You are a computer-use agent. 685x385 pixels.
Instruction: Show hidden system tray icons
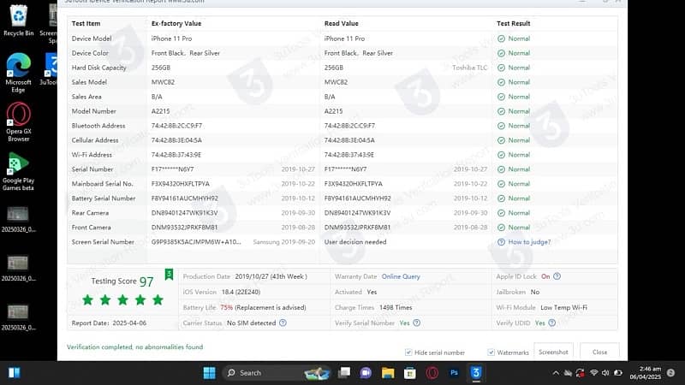point(556,373)
